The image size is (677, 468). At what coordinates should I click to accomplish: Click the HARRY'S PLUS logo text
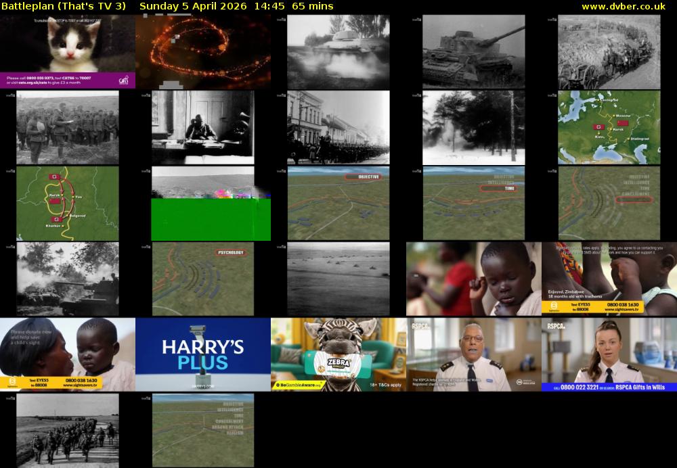[203, 355]
